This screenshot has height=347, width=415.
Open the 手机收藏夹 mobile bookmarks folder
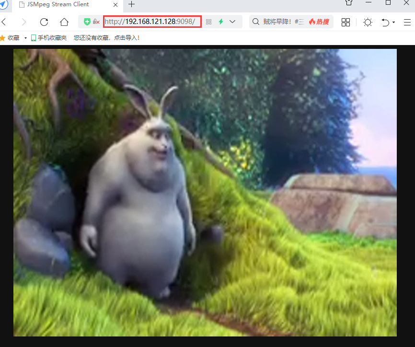pos(49,38)
